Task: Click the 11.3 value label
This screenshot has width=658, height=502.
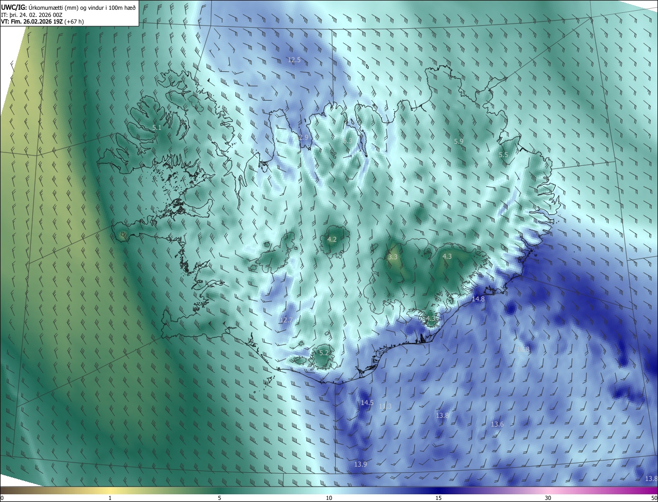Action: (385, 407)
